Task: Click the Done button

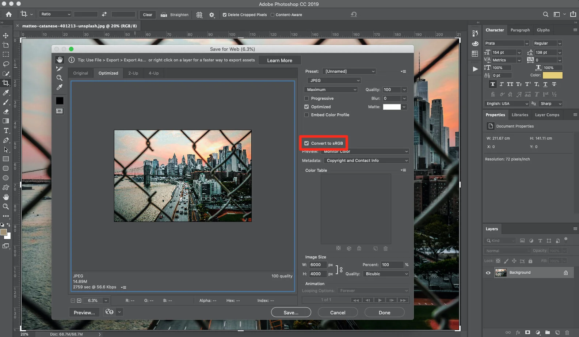Action: 385,313
